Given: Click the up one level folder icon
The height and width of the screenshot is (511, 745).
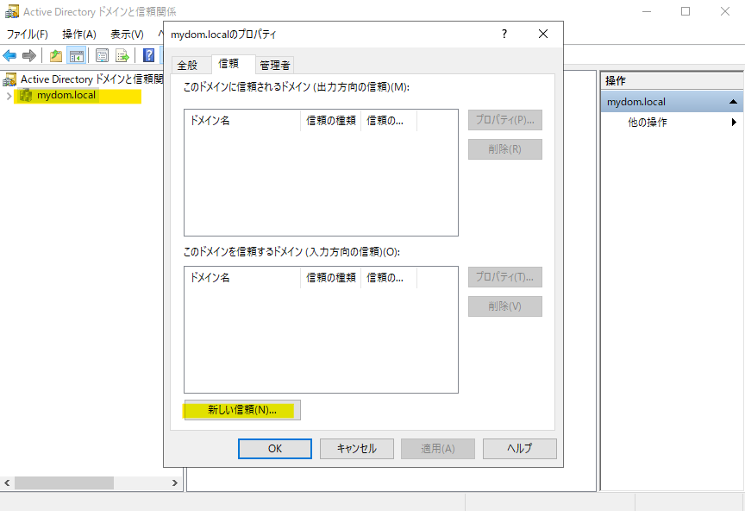Looking at the screenshot, I should 56,56.
